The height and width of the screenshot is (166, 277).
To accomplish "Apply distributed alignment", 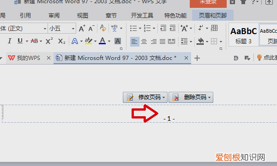I will click(172, 41).
